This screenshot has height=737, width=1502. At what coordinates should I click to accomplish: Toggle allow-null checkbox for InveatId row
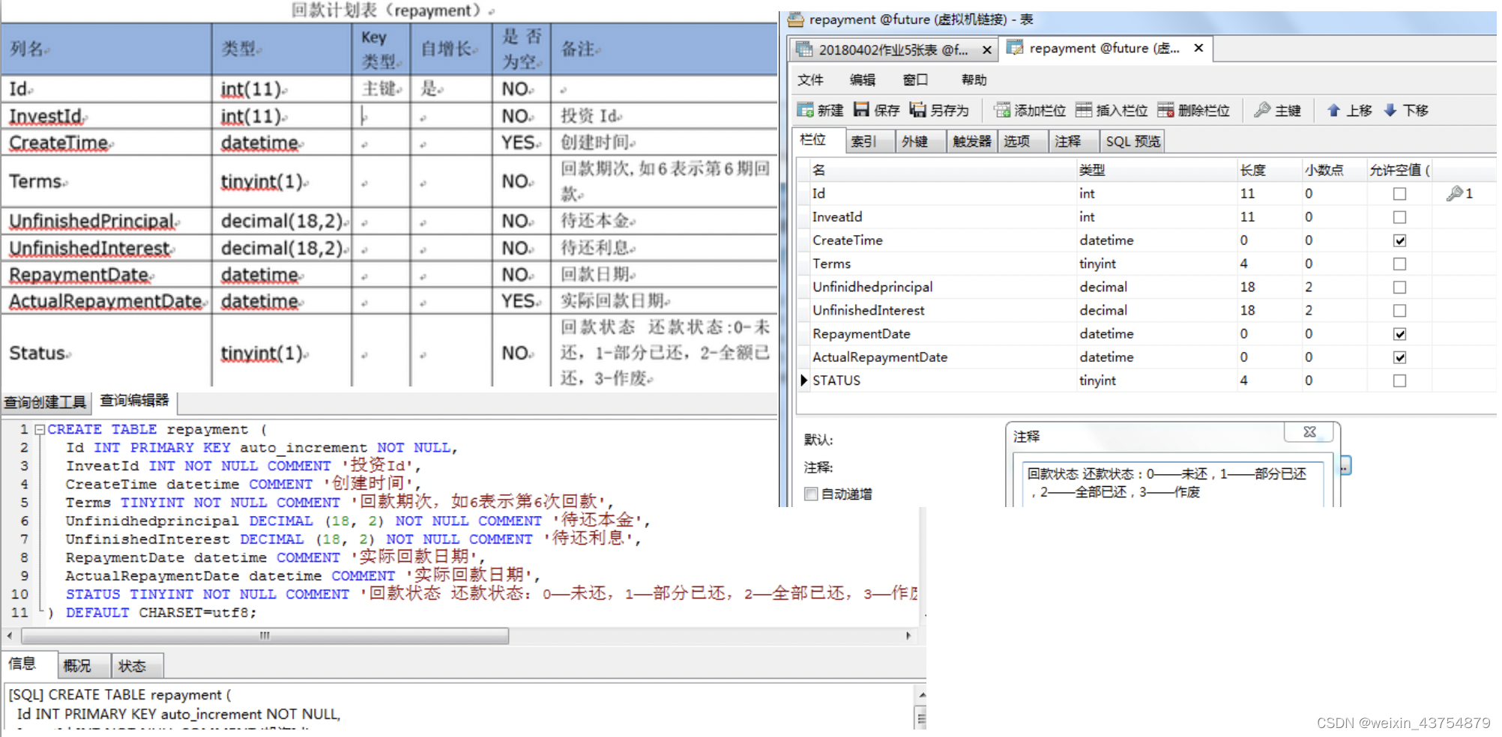(1399, 217)
